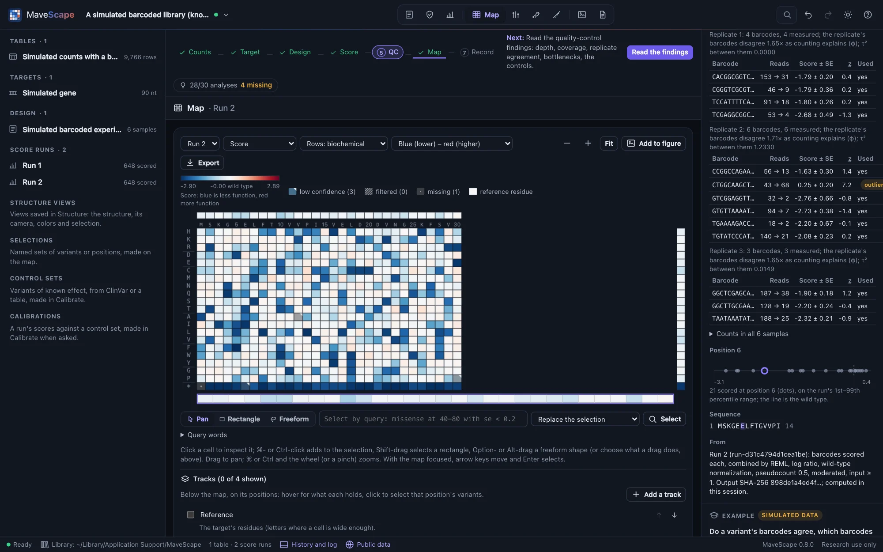Switch to Freeform selection mode
Viewport: 883px width, 552px height.
click(x=290, y=419)
